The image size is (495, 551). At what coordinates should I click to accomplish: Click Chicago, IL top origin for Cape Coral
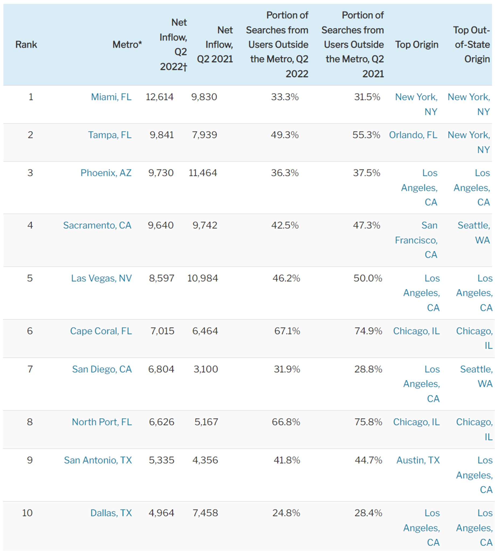click(416, 331)
